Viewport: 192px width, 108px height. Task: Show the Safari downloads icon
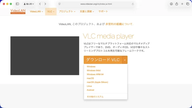[171, 4]
